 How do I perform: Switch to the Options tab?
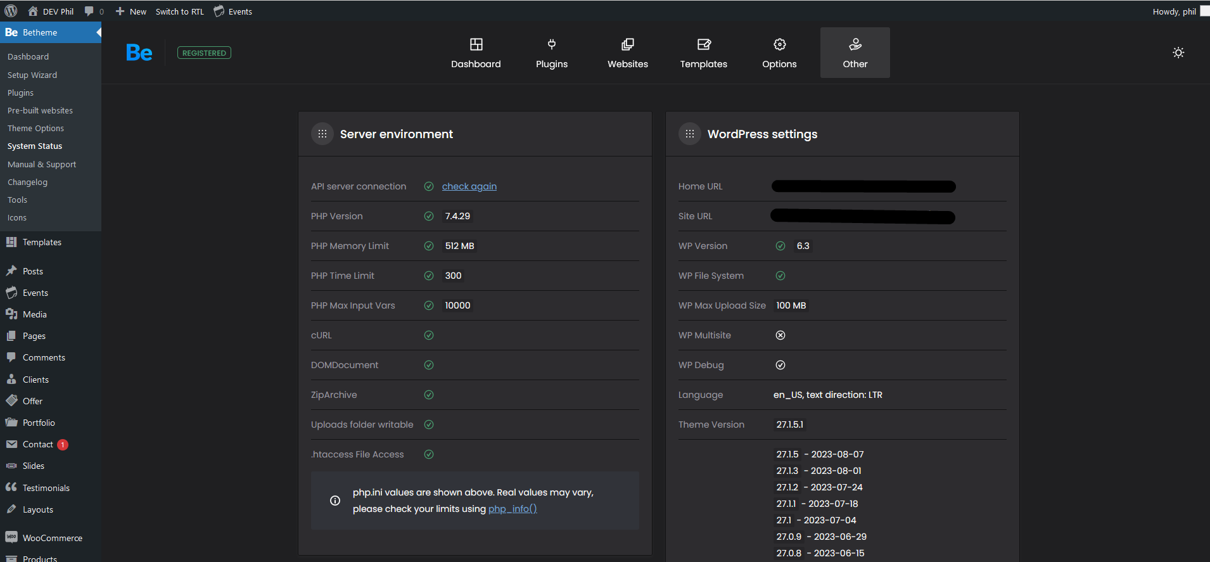pyautogui.click(x=779, y=53)
